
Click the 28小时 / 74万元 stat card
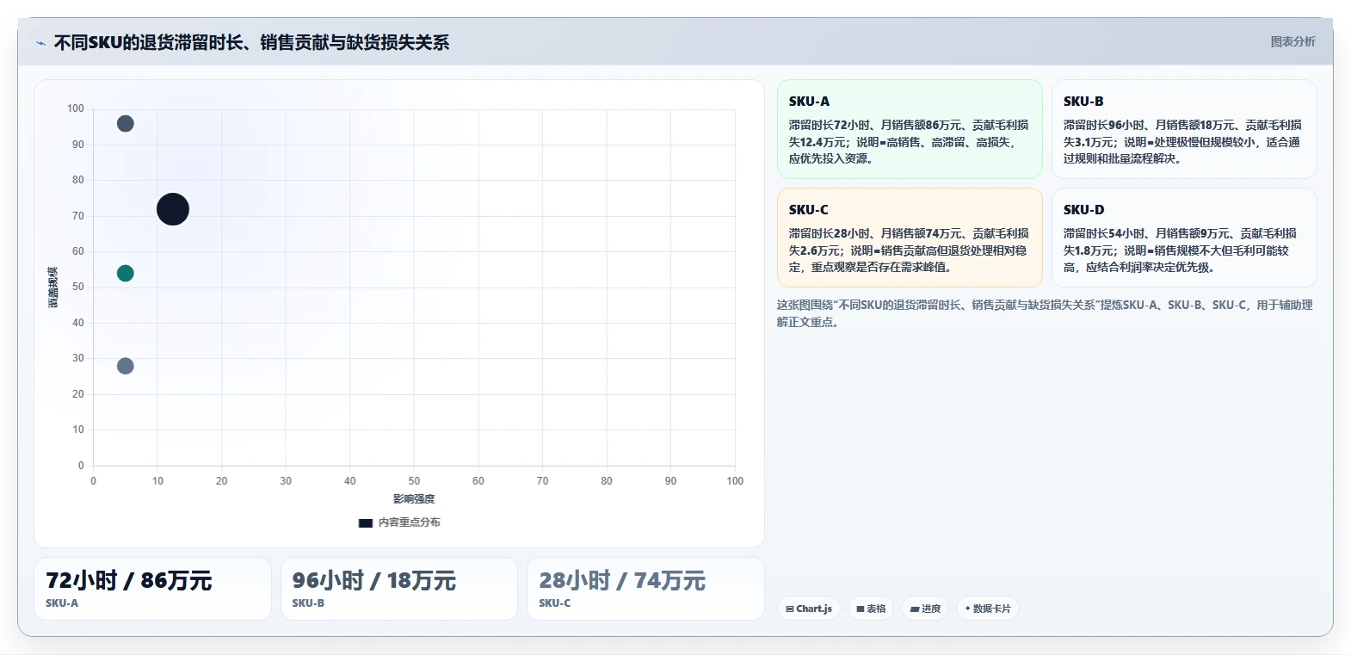(x=645, y=589)
